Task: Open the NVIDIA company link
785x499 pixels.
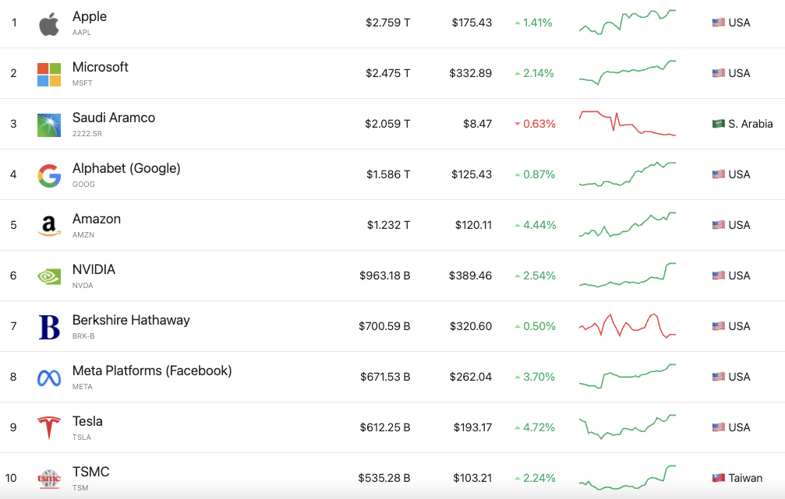Action: (x=94, y=269)
